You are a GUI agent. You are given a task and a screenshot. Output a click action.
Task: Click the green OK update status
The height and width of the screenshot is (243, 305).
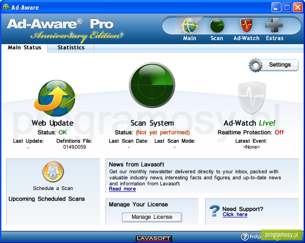[x=63, y=132]
